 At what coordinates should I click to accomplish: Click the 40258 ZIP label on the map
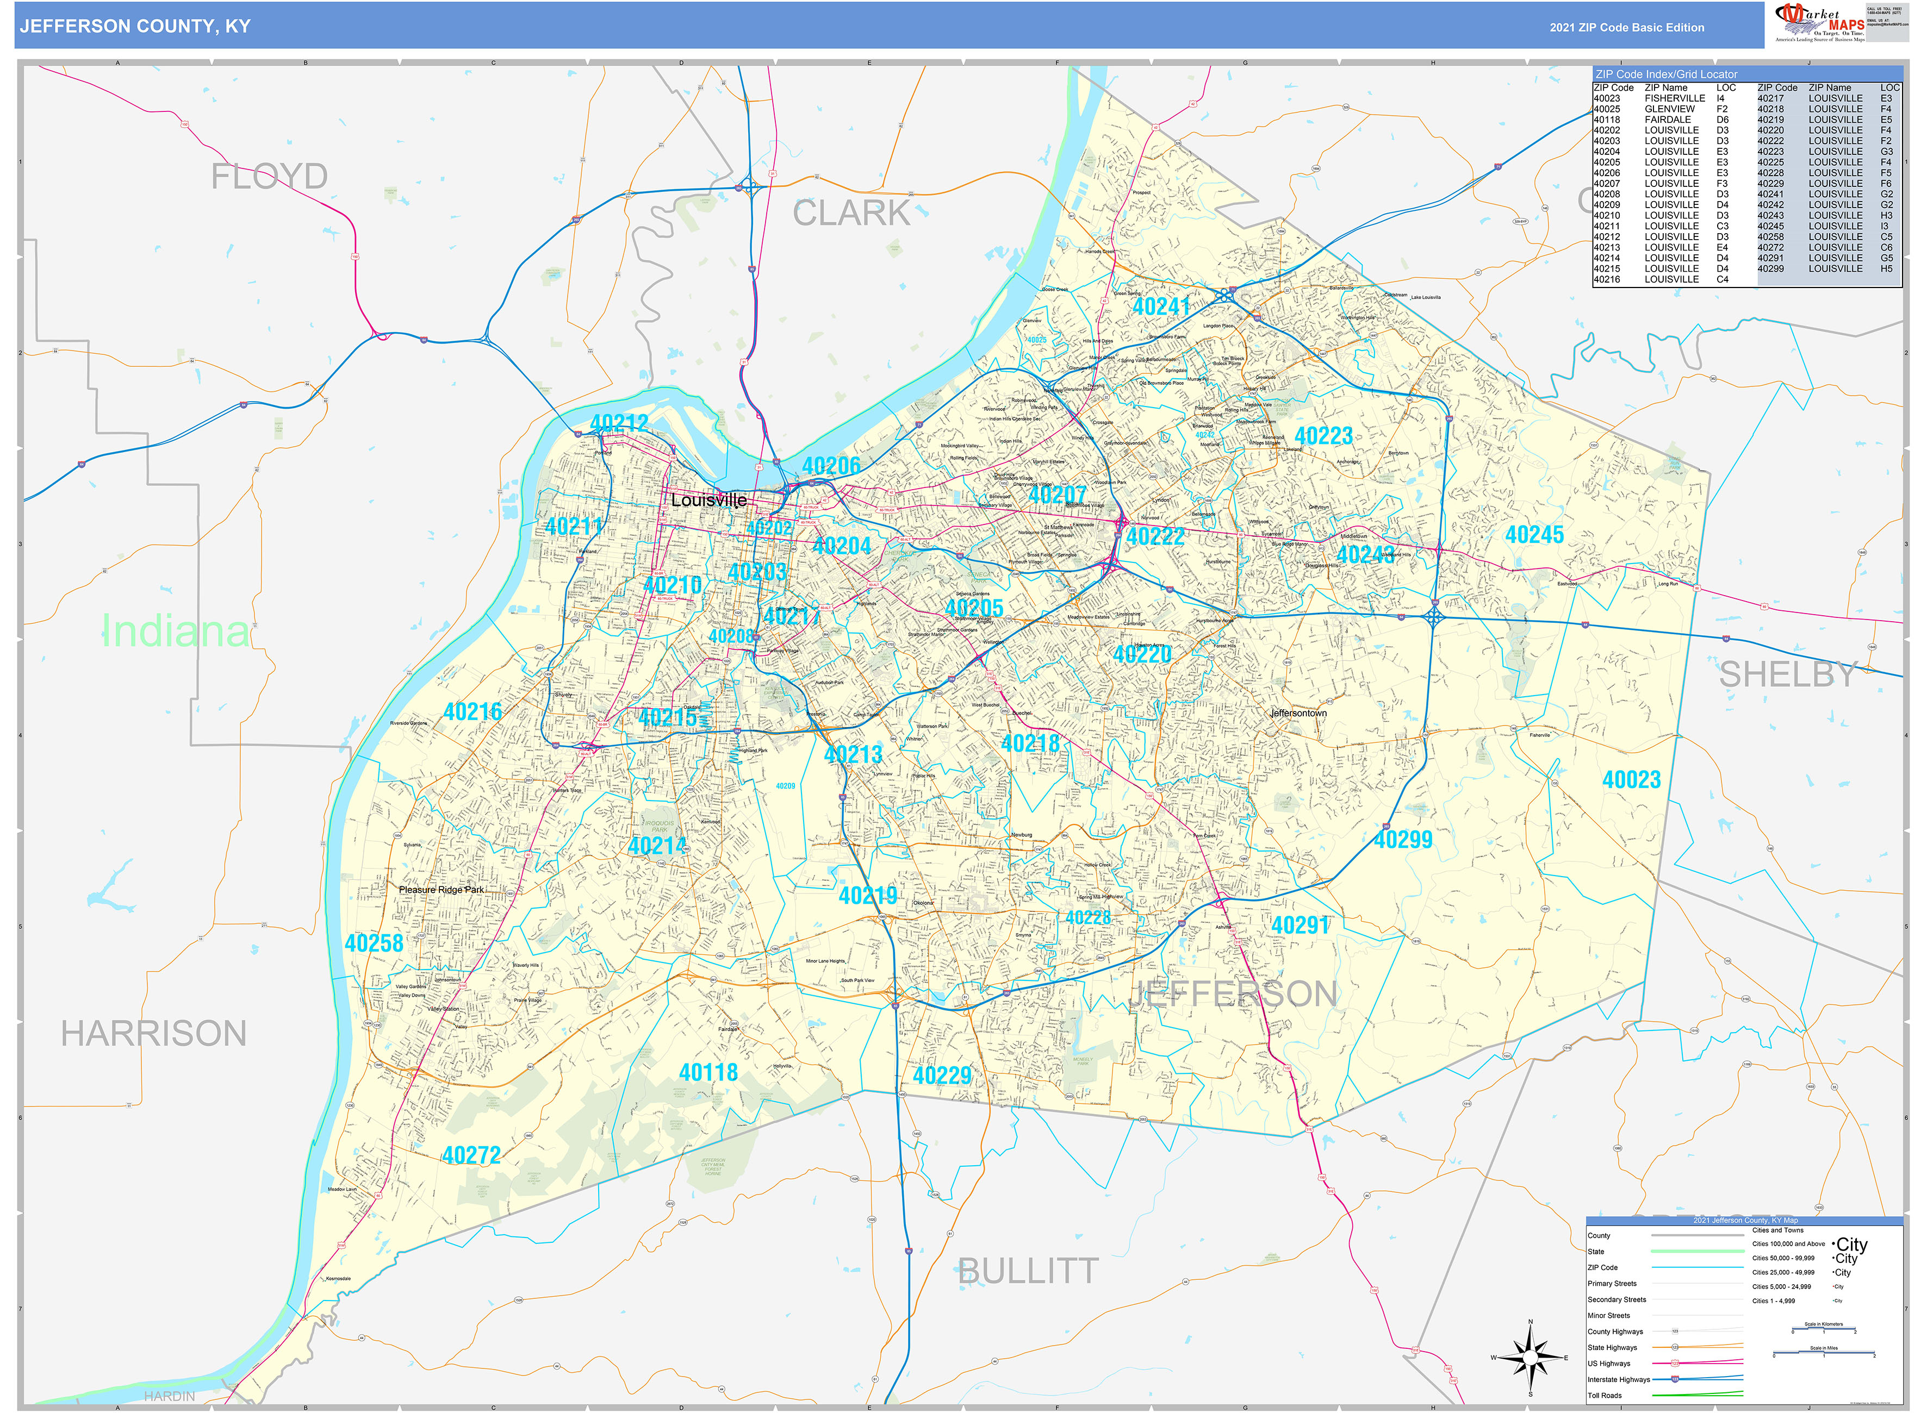tap(374, 942)
